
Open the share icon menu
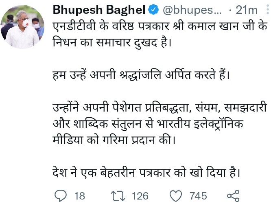(x=233, y=196)
